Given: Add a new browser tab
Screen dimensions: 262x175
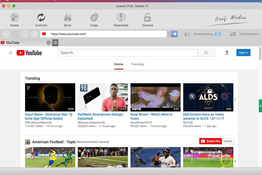Looking at the screenshot, I should [56, 43].
